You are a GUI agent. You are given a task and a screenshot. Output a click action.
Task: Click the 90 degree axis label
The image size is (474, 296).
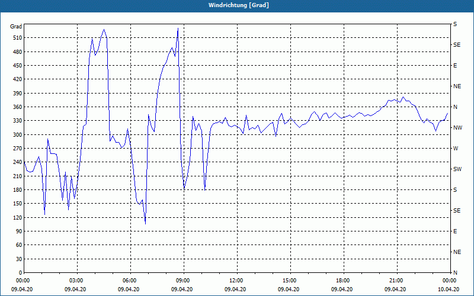(x=20, y=231)
